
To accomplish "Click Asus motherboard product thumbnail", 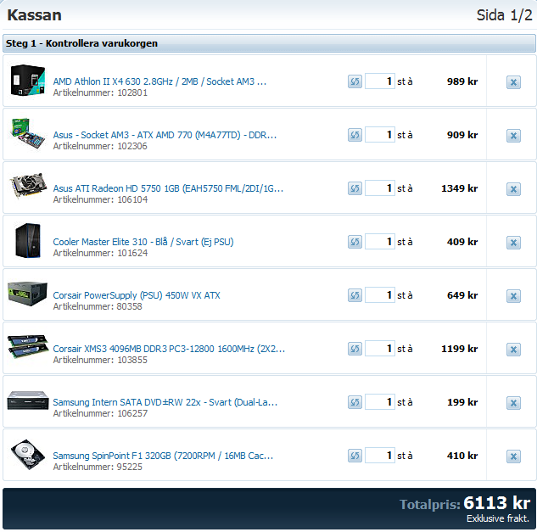I will pos(28,133).
